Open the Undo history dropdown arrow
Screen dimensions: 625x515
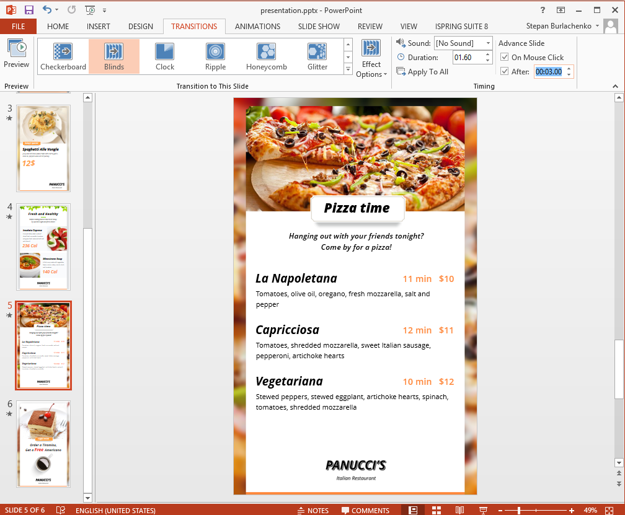[x=56, y=10]
